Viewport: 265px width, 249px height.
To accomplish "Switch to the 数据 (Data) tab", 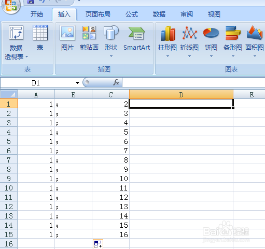I will pos(159,14).
